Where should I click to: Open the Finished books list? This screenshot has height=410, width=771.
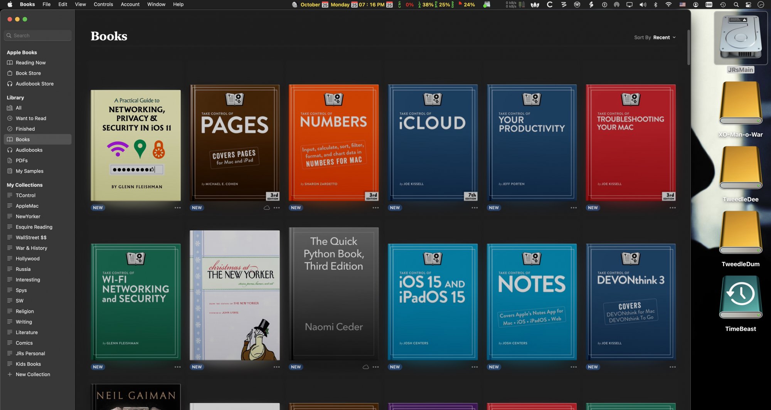click(x=25, y=129)
